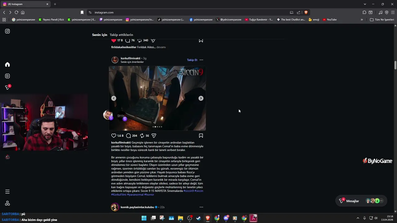Open the new tab plus button
The image size is (397, 223).
[x=55, y=4]
